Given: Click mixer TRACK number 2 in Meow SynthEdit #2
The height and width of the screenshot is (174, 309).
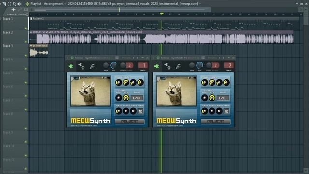Looking at the screenshot, I should point(229,65).
